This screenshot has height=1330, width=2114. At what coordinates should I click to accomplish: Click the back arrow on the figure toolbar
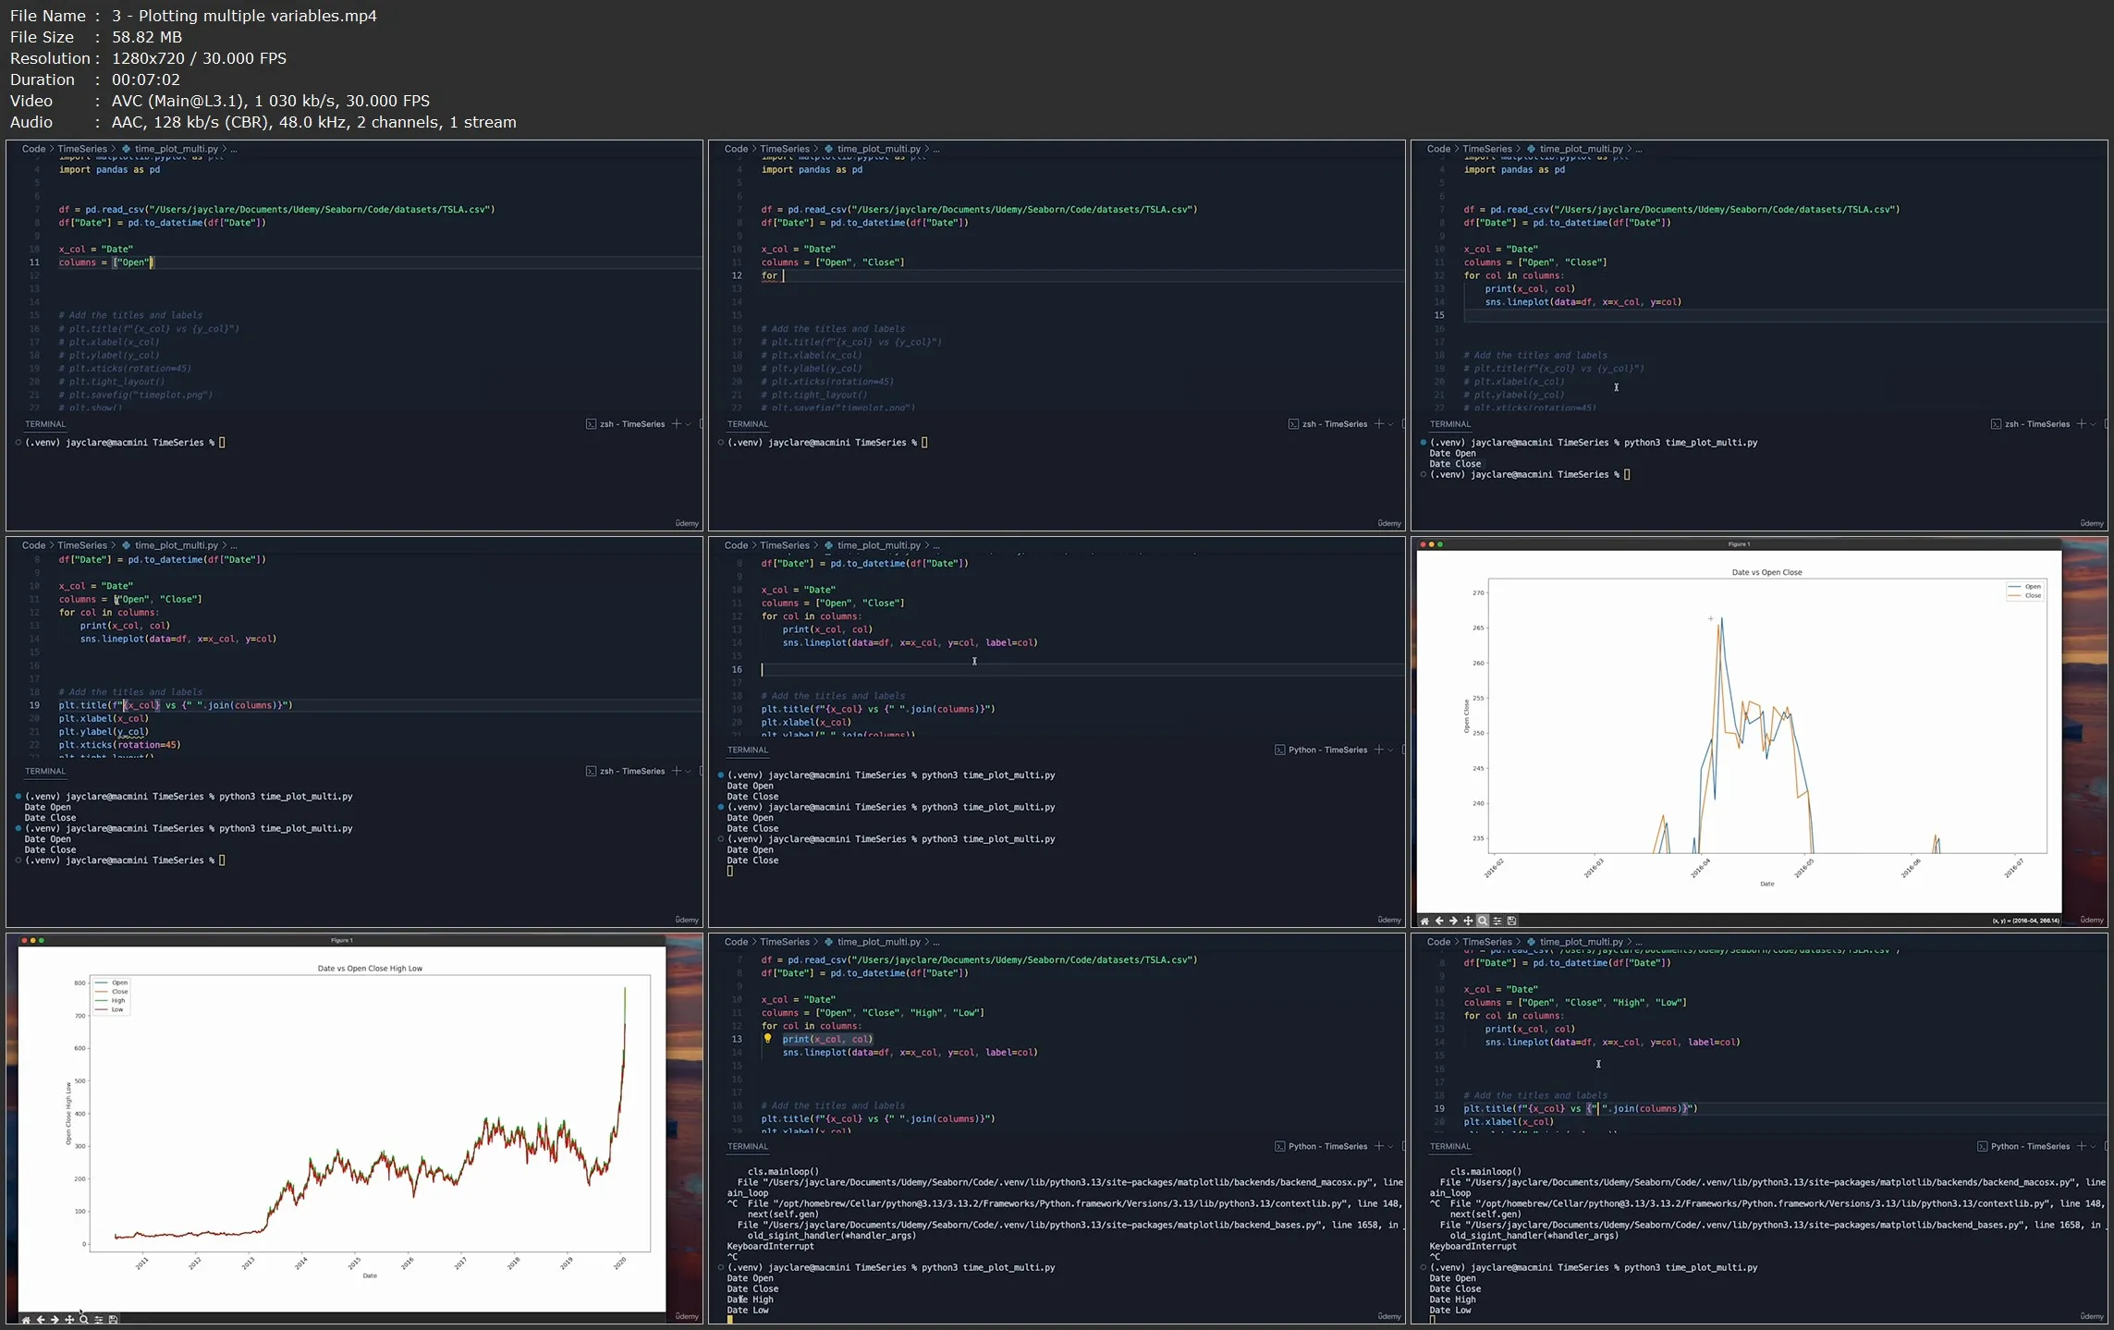coord(1438,921)
